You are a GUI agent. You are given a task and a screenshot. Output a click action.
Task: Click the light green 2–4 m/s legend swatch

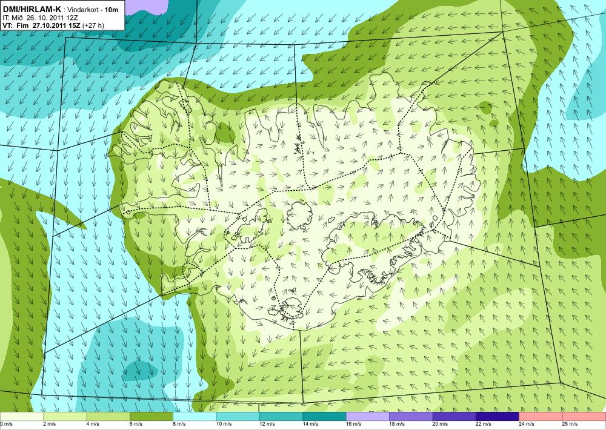[x=65, y=417]
